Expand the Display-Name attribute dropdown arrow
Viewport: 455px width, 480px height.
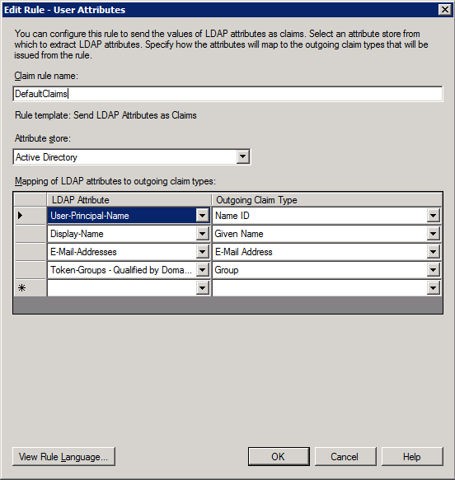click(203, 234)
